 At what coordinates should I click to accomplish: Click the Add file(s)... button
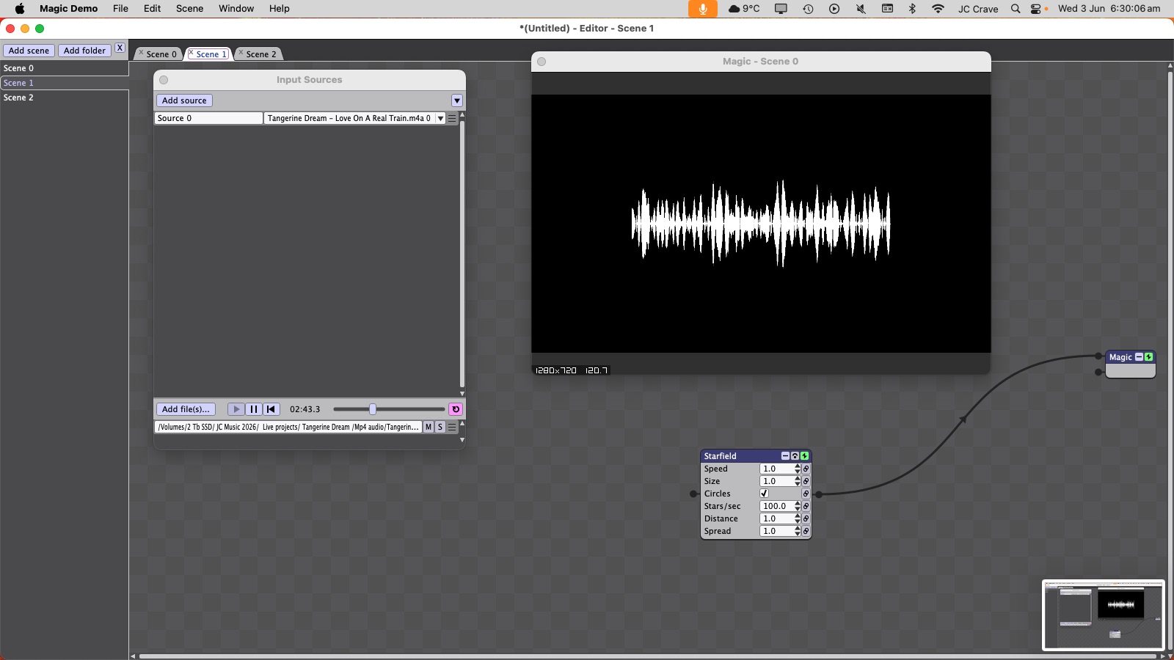(186, 409)
